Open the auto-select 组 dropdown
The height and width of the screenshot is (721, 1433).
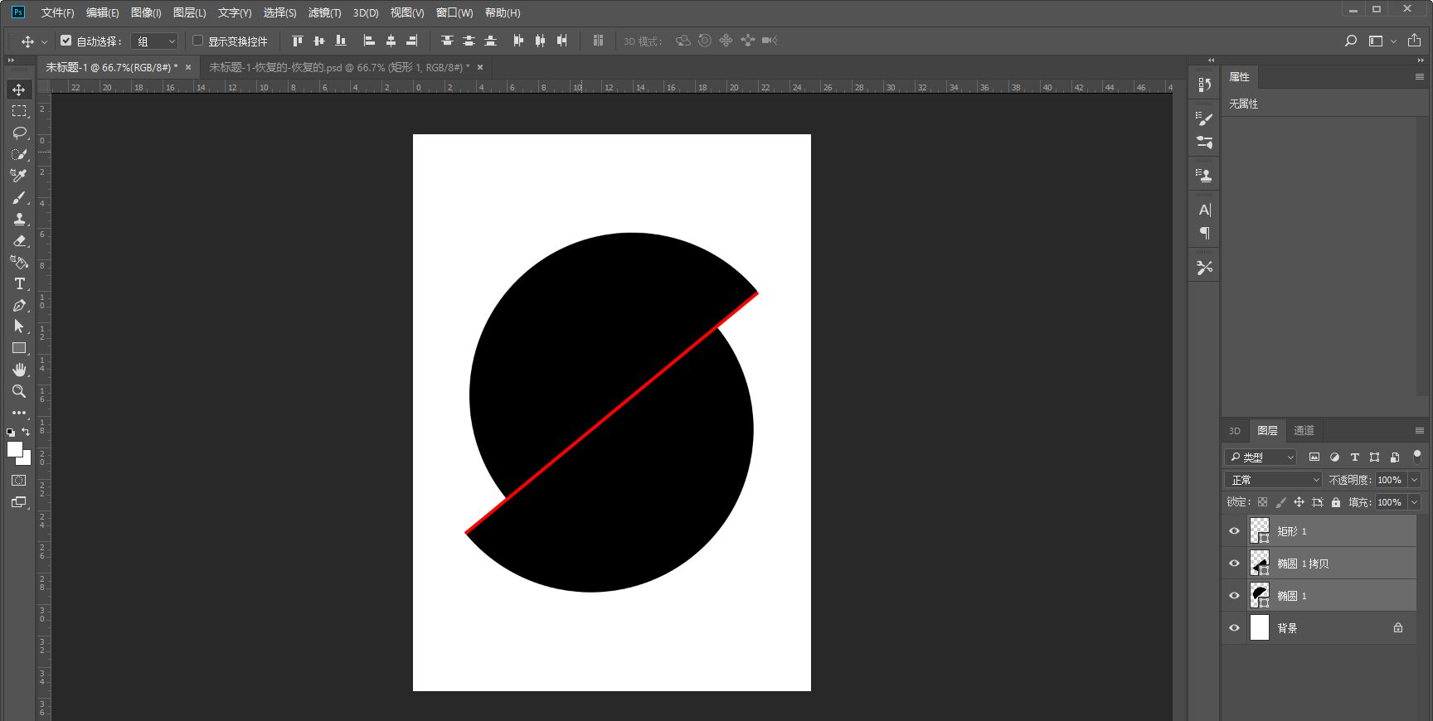click(155, 41)
